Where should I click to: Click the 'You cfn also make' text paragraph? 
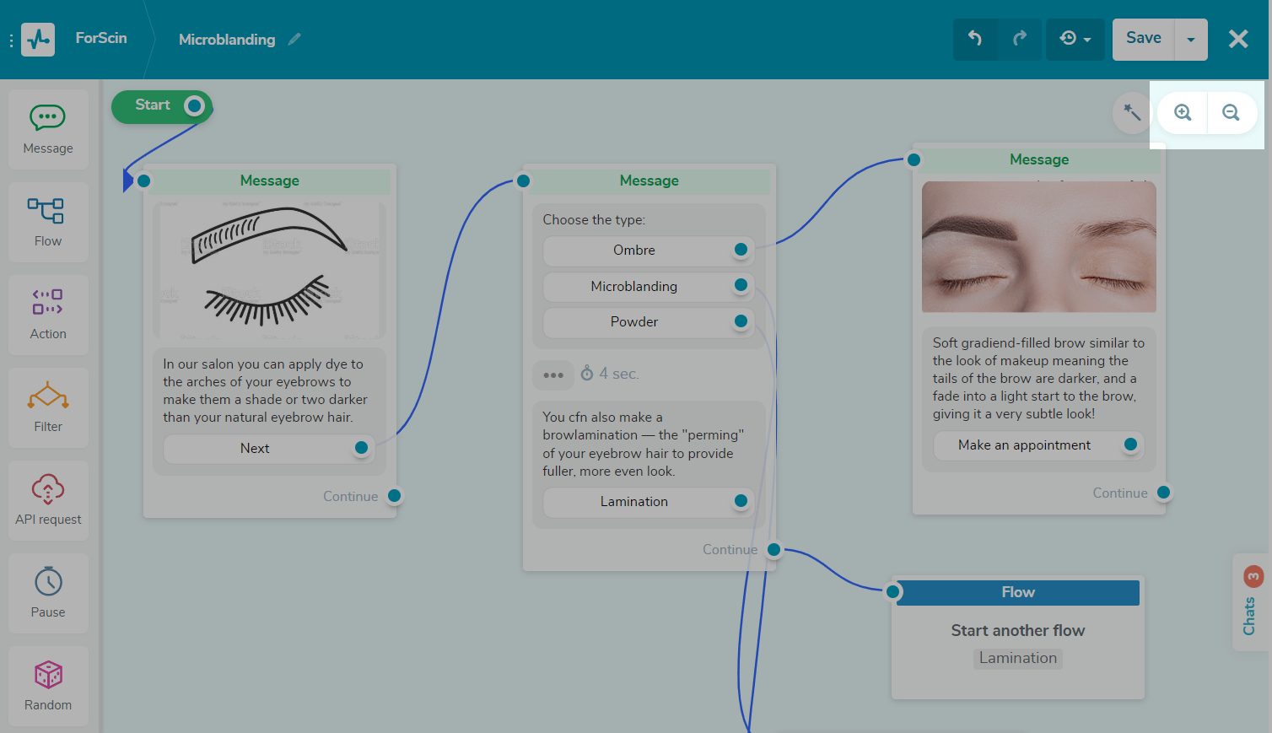coord(644,444)
